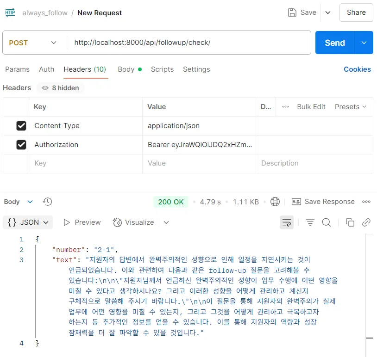Viewport: 377px width, 357px height.
Task: Click the Save floppy disk icon
Action: tap(292, 12)
